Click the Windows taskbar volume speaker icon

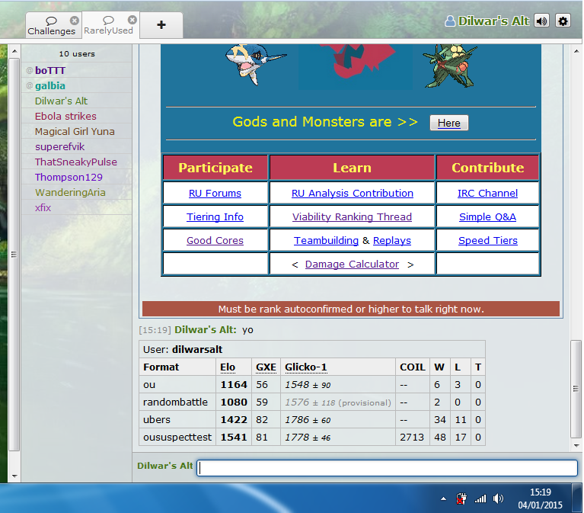(498, 499)
